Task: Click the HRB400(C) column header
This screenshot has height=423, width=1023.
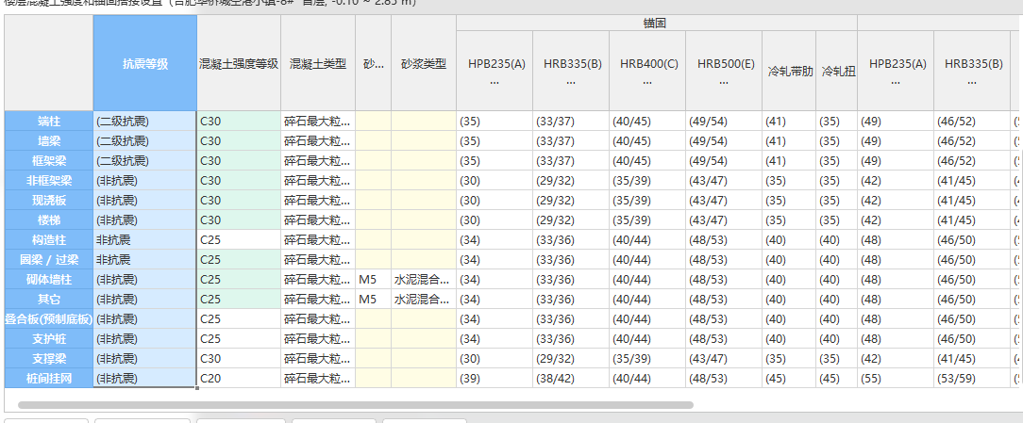Action: [647, 71]
